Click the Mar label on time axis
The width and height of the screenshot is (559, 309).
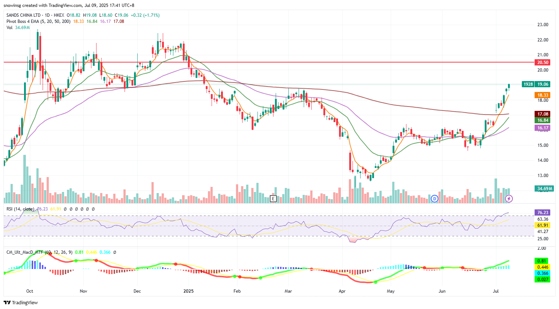[288, 291]
